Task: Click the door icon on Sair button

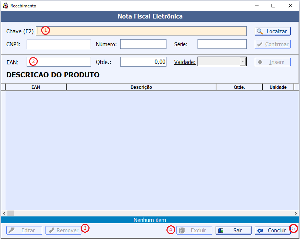Action: click(x=221, y=230)
